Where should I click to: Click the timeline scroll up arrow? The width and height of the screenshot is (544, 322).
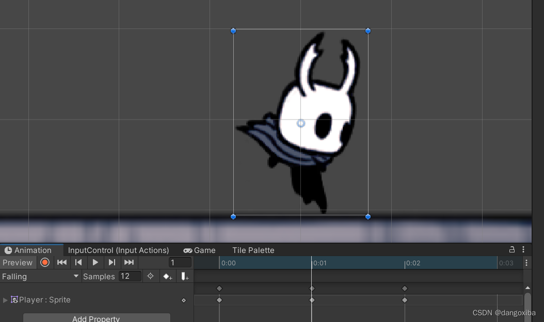click(527, 288)
